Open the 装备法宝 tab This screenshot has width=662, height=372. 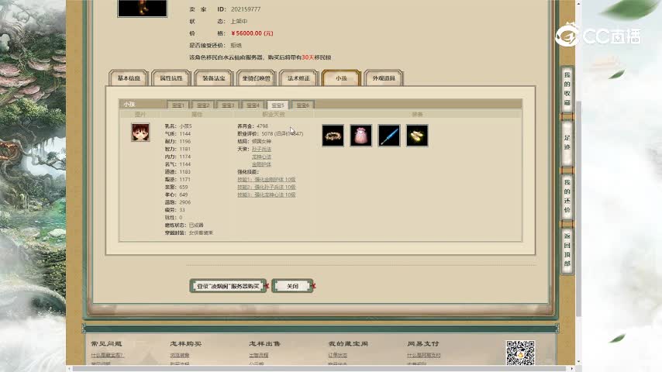click(214, 78)
